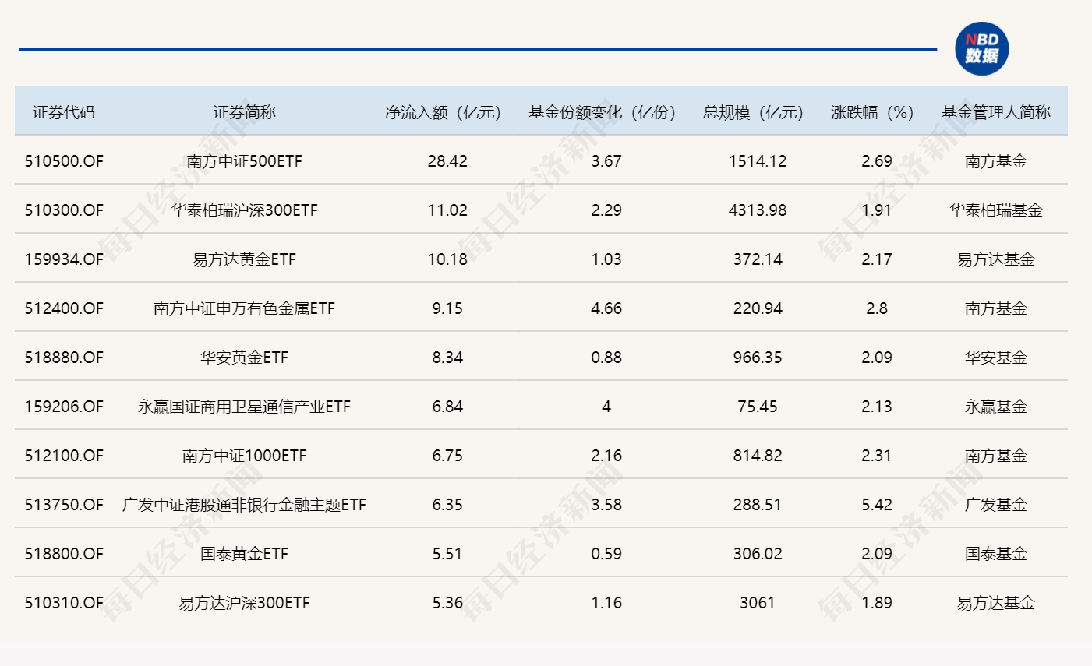
Task: Open 南方中证申万有色金属ETF entry
Action: pos(244,308)
